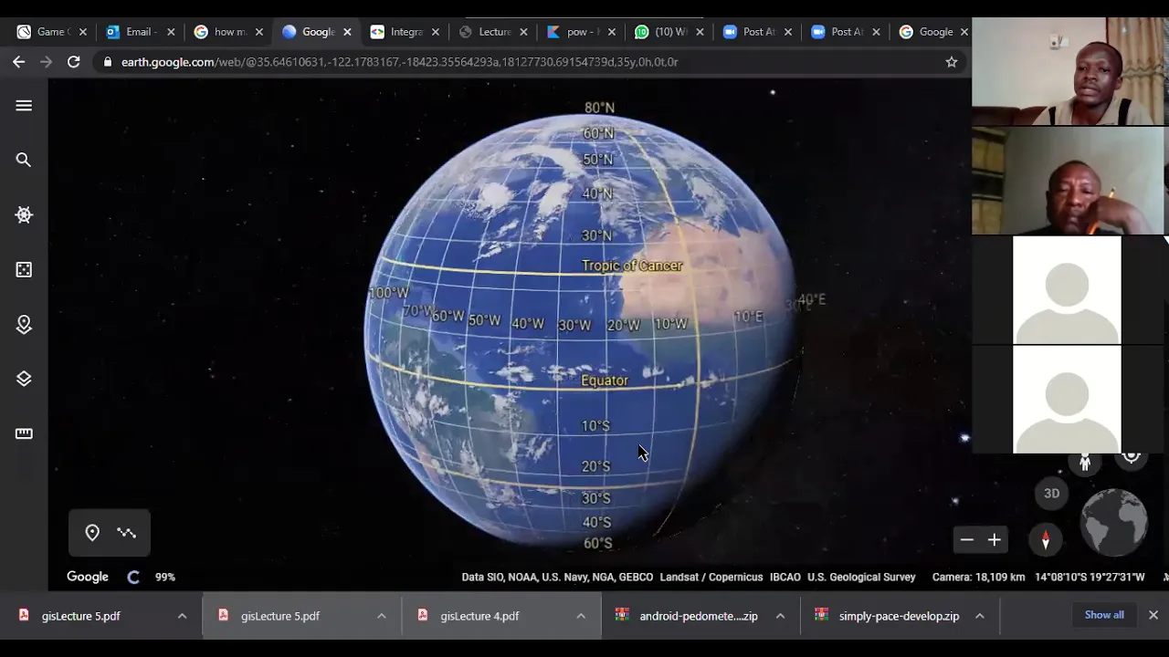Toggle 3D view button
Screen dimensions: 1169x657
(1052, 494)
